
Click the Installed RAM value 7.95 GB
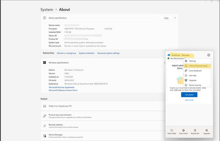pyautogui.click(x=68, y=32)
